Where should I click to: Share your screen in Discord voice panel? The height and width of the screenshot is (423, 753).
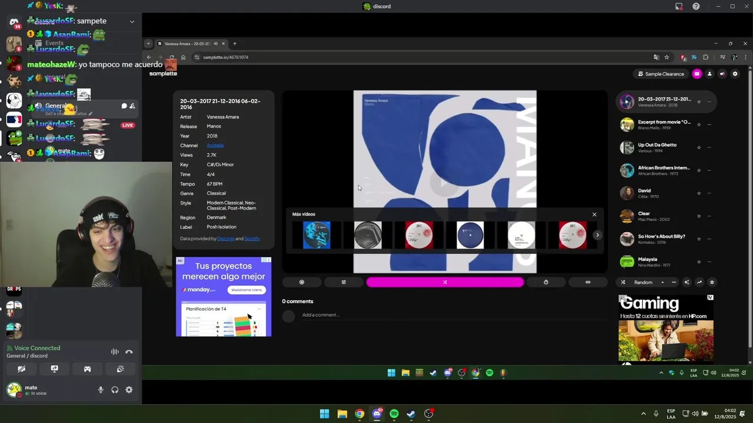[54, 369]
